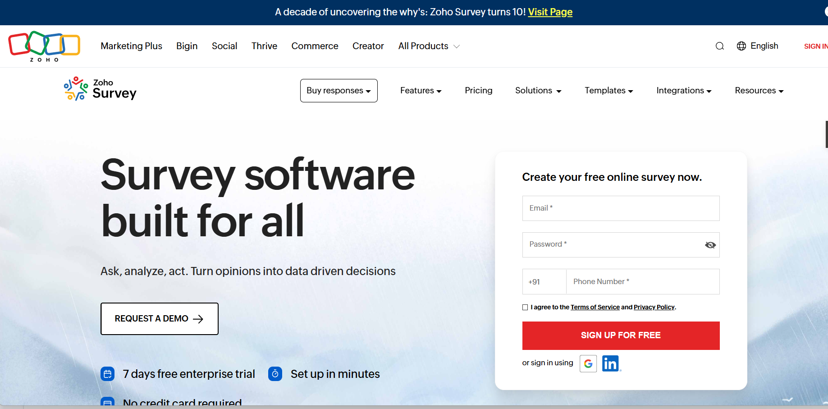
Task: Open the Bigin product link
Action: (x=187, y=46)
